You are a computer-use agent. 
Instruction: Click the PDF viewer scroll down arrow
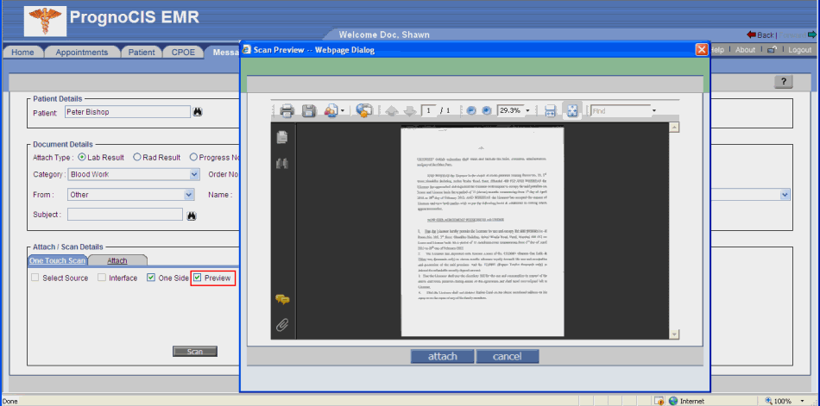(674, 334)
